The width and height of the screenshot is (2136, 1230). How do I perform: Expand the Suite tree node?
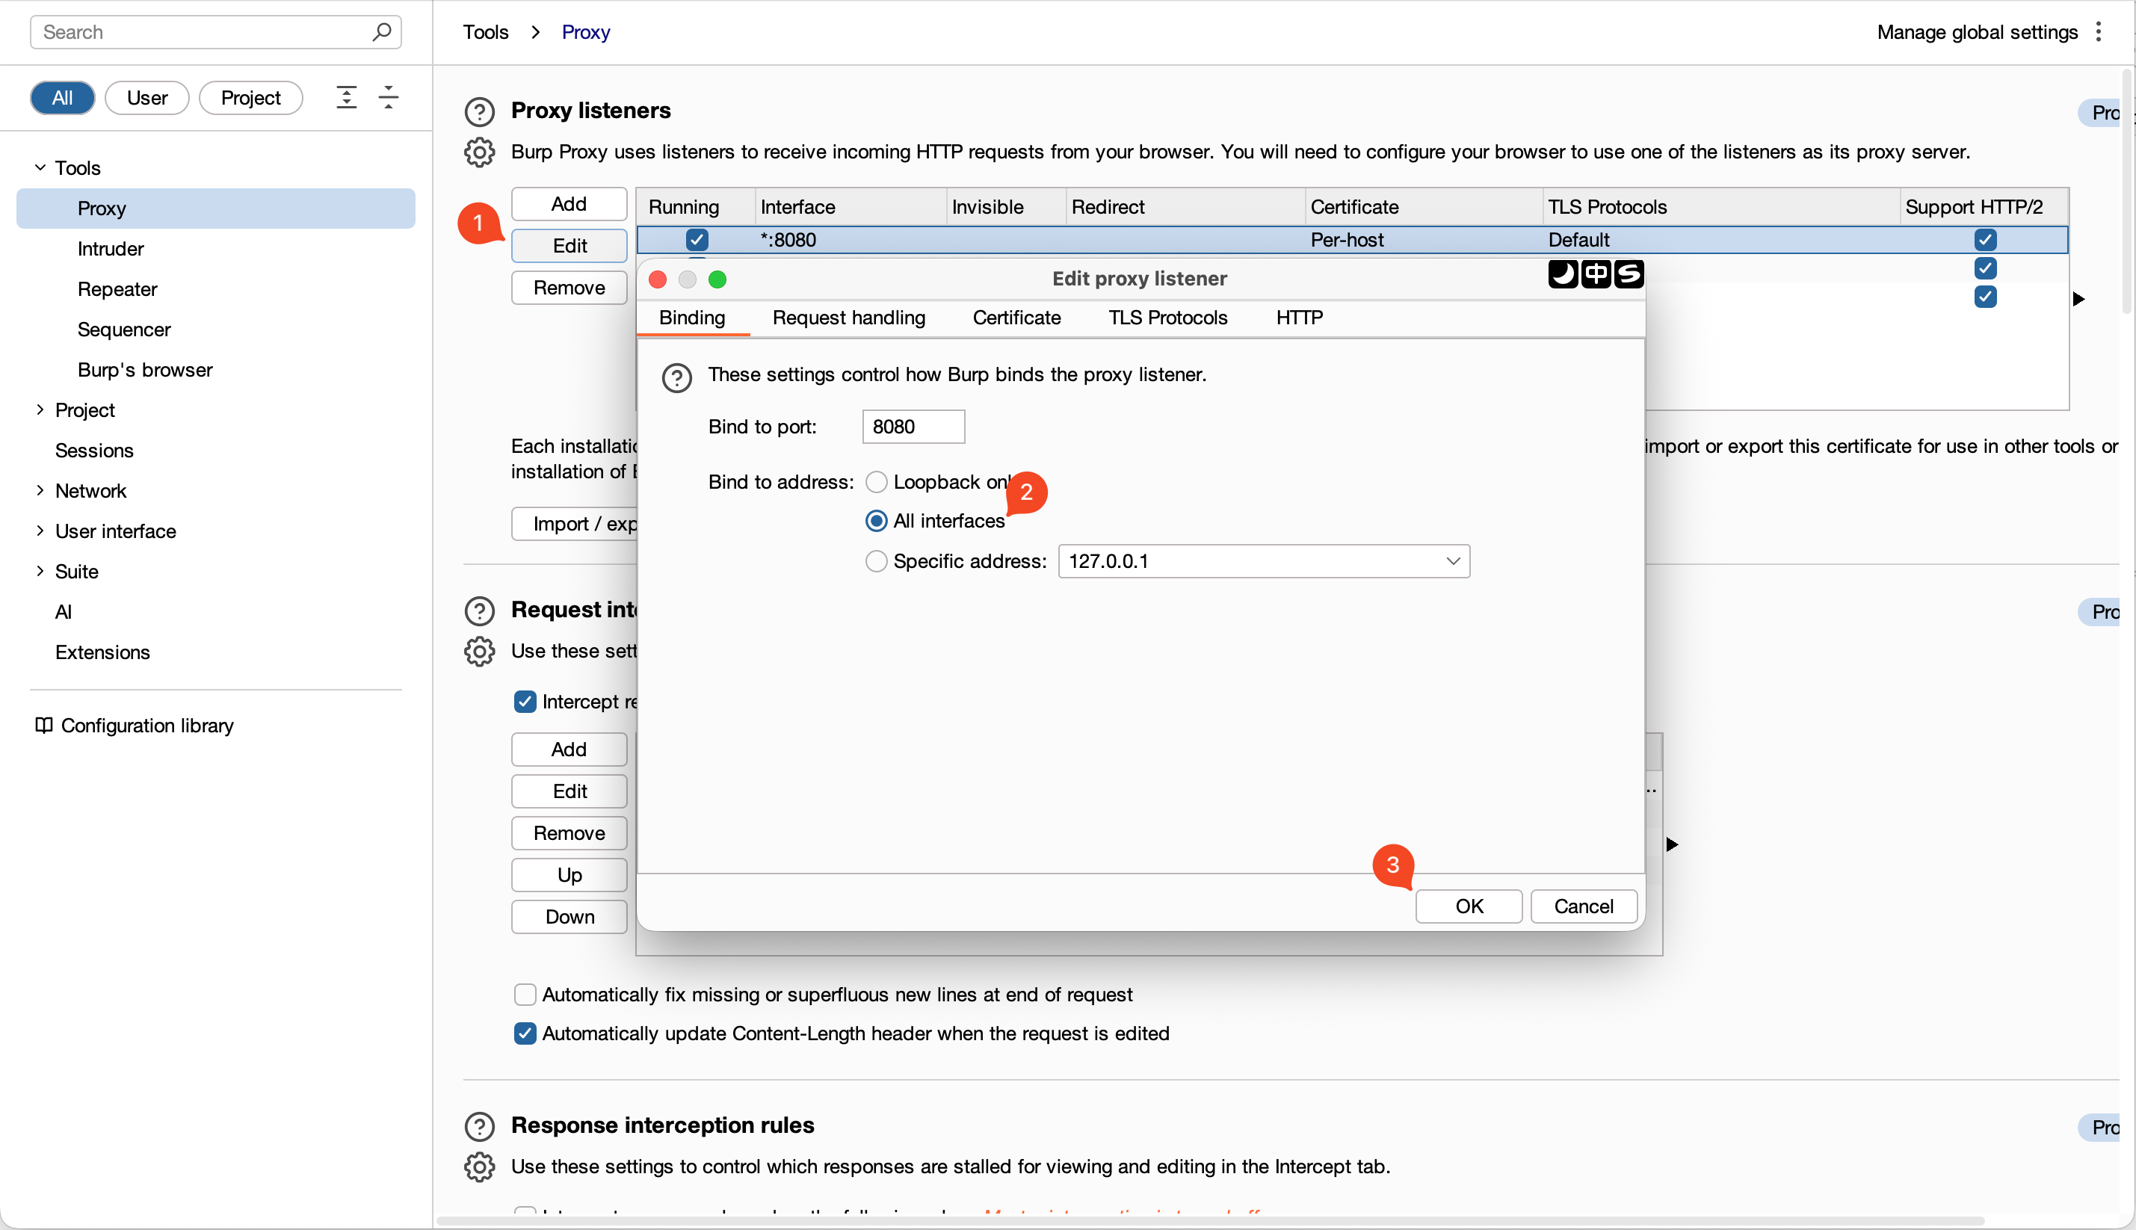coord(40,571)
